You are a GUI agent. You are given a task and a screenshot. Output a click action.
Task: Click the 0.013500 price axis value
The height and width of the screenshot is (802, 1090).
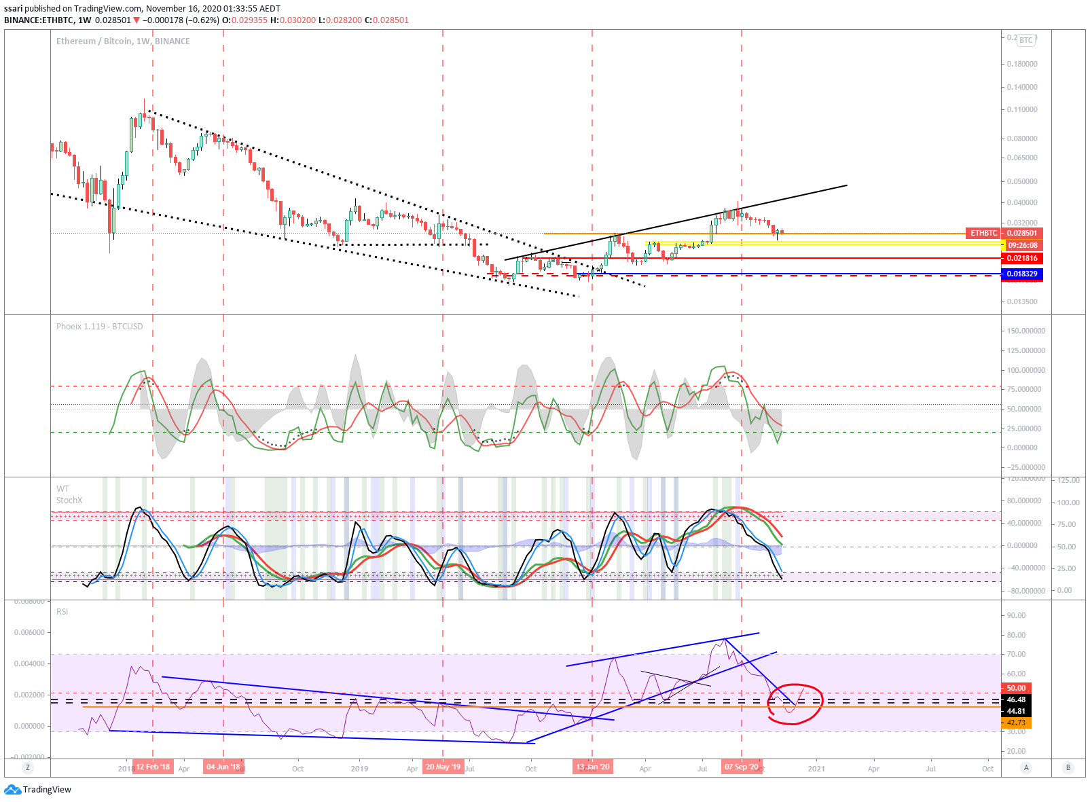(x=1022, y=302)
